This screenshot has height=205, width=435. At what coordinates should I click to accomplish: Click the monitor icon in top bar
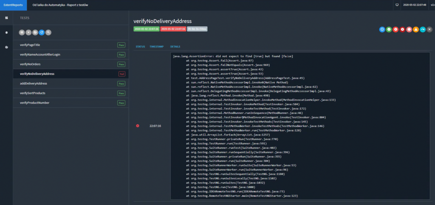[397, 5]
